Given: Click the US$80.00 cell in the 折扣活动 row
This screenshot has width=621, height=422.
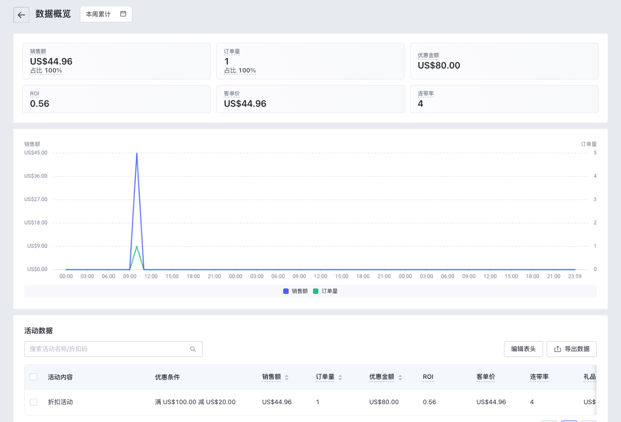Looking at the screenshot, I should coord(384,402).
